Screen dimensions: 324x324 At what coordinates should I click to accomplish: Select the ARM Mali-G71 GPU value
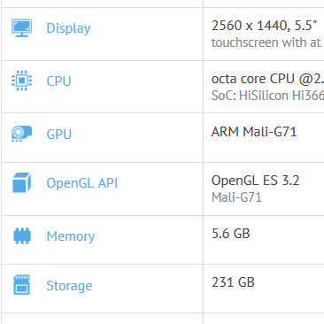254,132
